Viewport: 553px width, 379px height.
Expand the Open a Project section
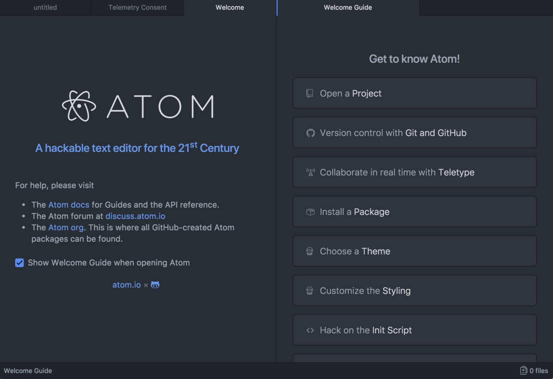coord(414,93)
